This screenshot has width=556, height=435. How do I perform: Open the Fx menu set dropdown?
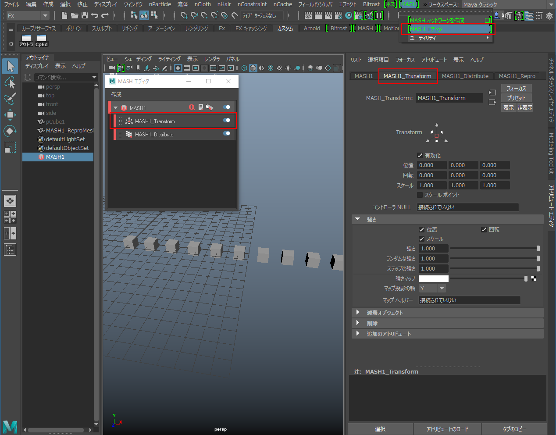[28, 15]
